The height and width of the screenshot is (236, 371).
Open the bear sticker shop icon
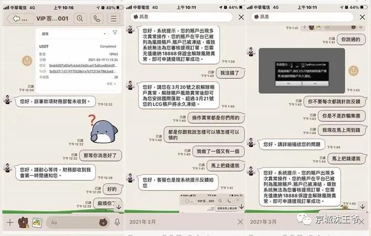23,222
